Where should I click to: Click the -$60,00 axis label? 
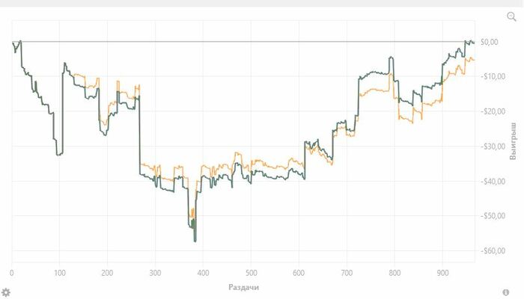(493, 250)
